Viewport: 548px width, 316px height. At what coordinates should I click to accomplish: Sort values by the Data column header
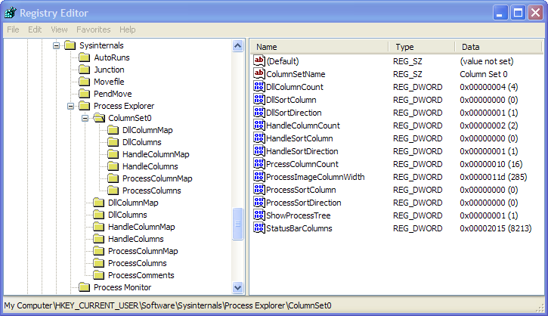[x=500, y=46]
